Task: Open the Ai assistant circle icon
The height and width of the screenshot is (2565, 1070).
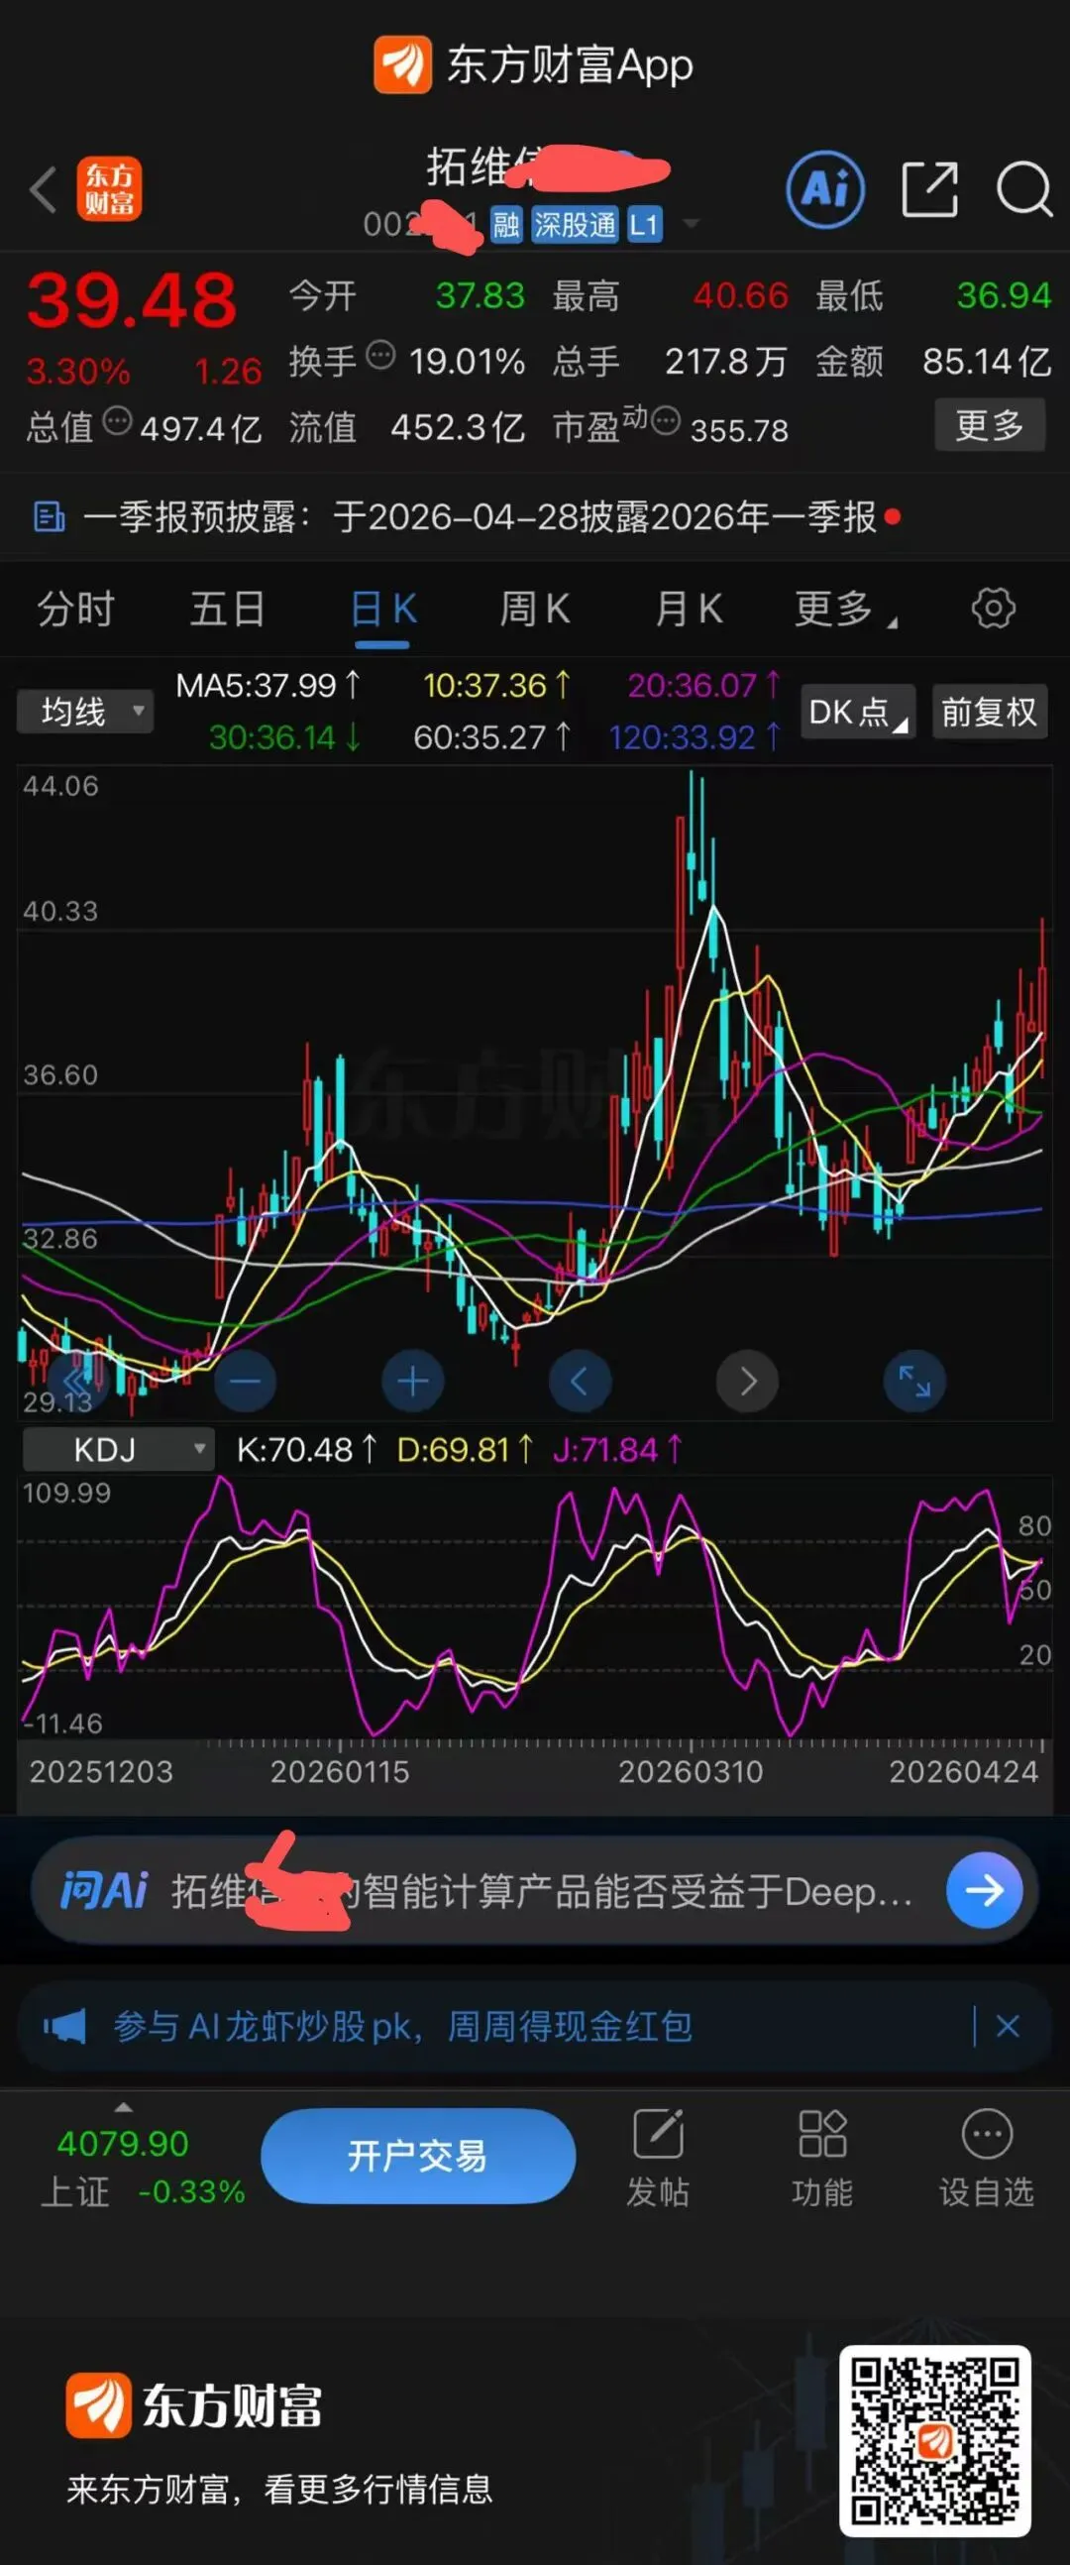Action: coord(825,188)
